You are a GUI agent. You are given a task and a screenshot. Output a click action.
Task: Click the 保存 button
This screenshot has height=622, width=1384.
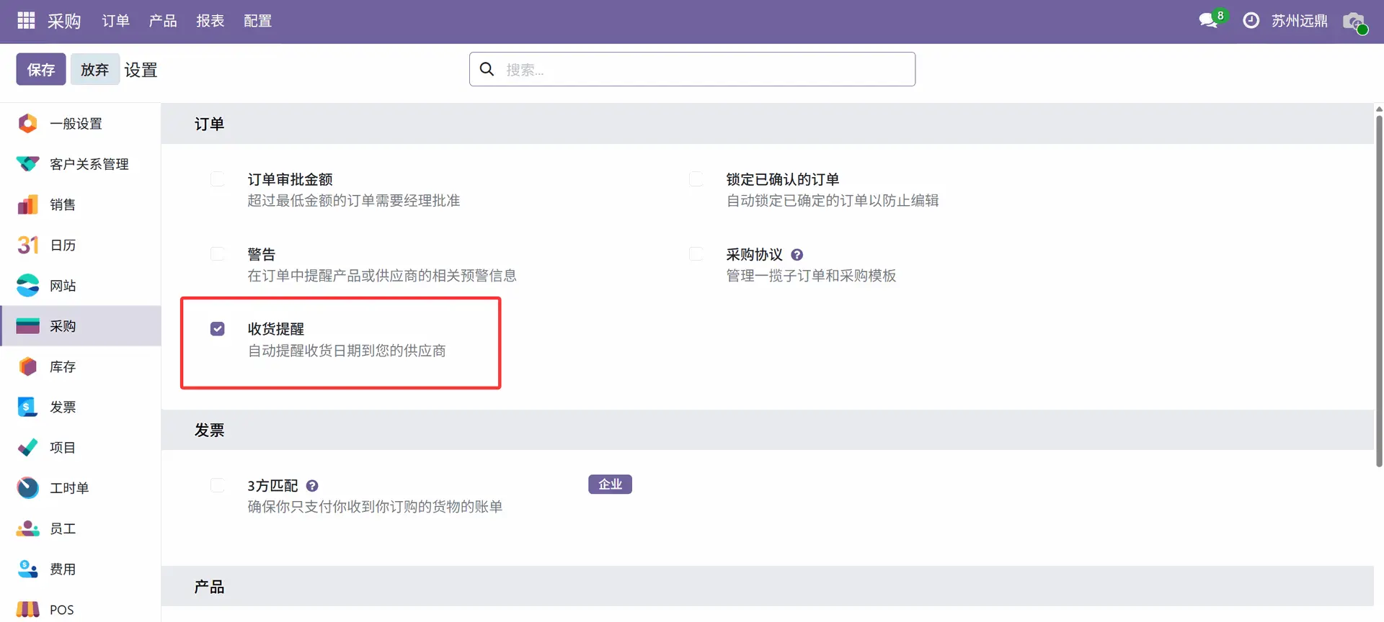tap(41, 70)
